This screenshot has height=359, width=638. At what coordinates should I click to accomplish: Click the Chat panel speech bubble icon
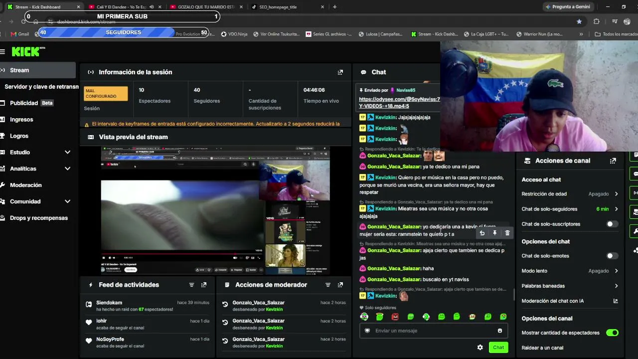(x=363, y=72)
